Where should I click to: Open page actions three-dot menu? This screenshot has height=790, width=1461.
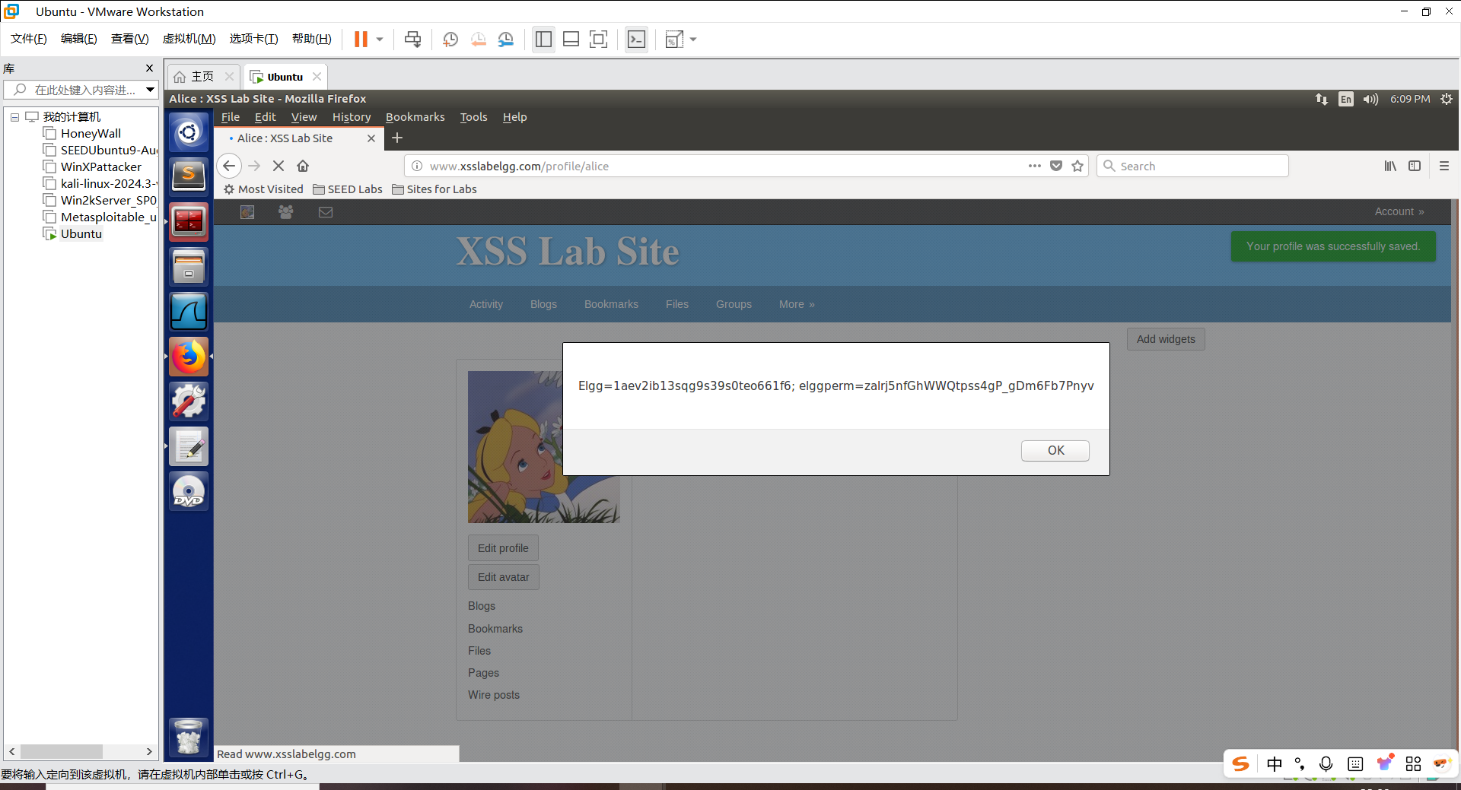(1034, 166)
